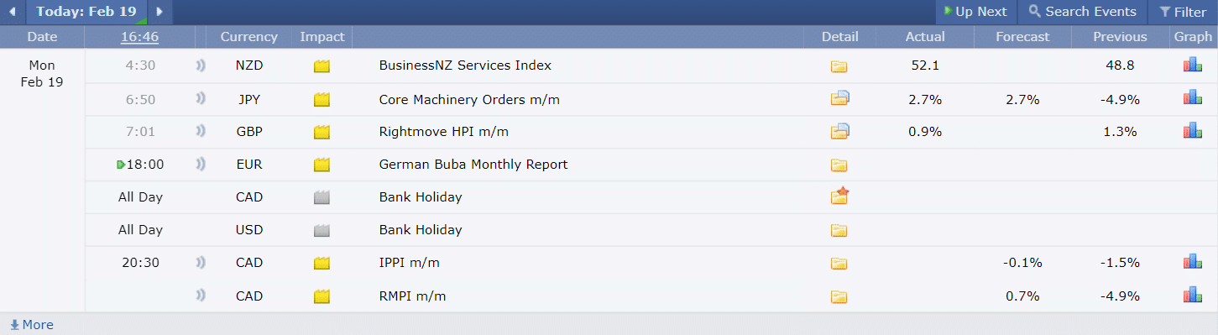The image size is (1218, 335).
Task: Go to previous day arrow
Action: (x=12, y=12)
